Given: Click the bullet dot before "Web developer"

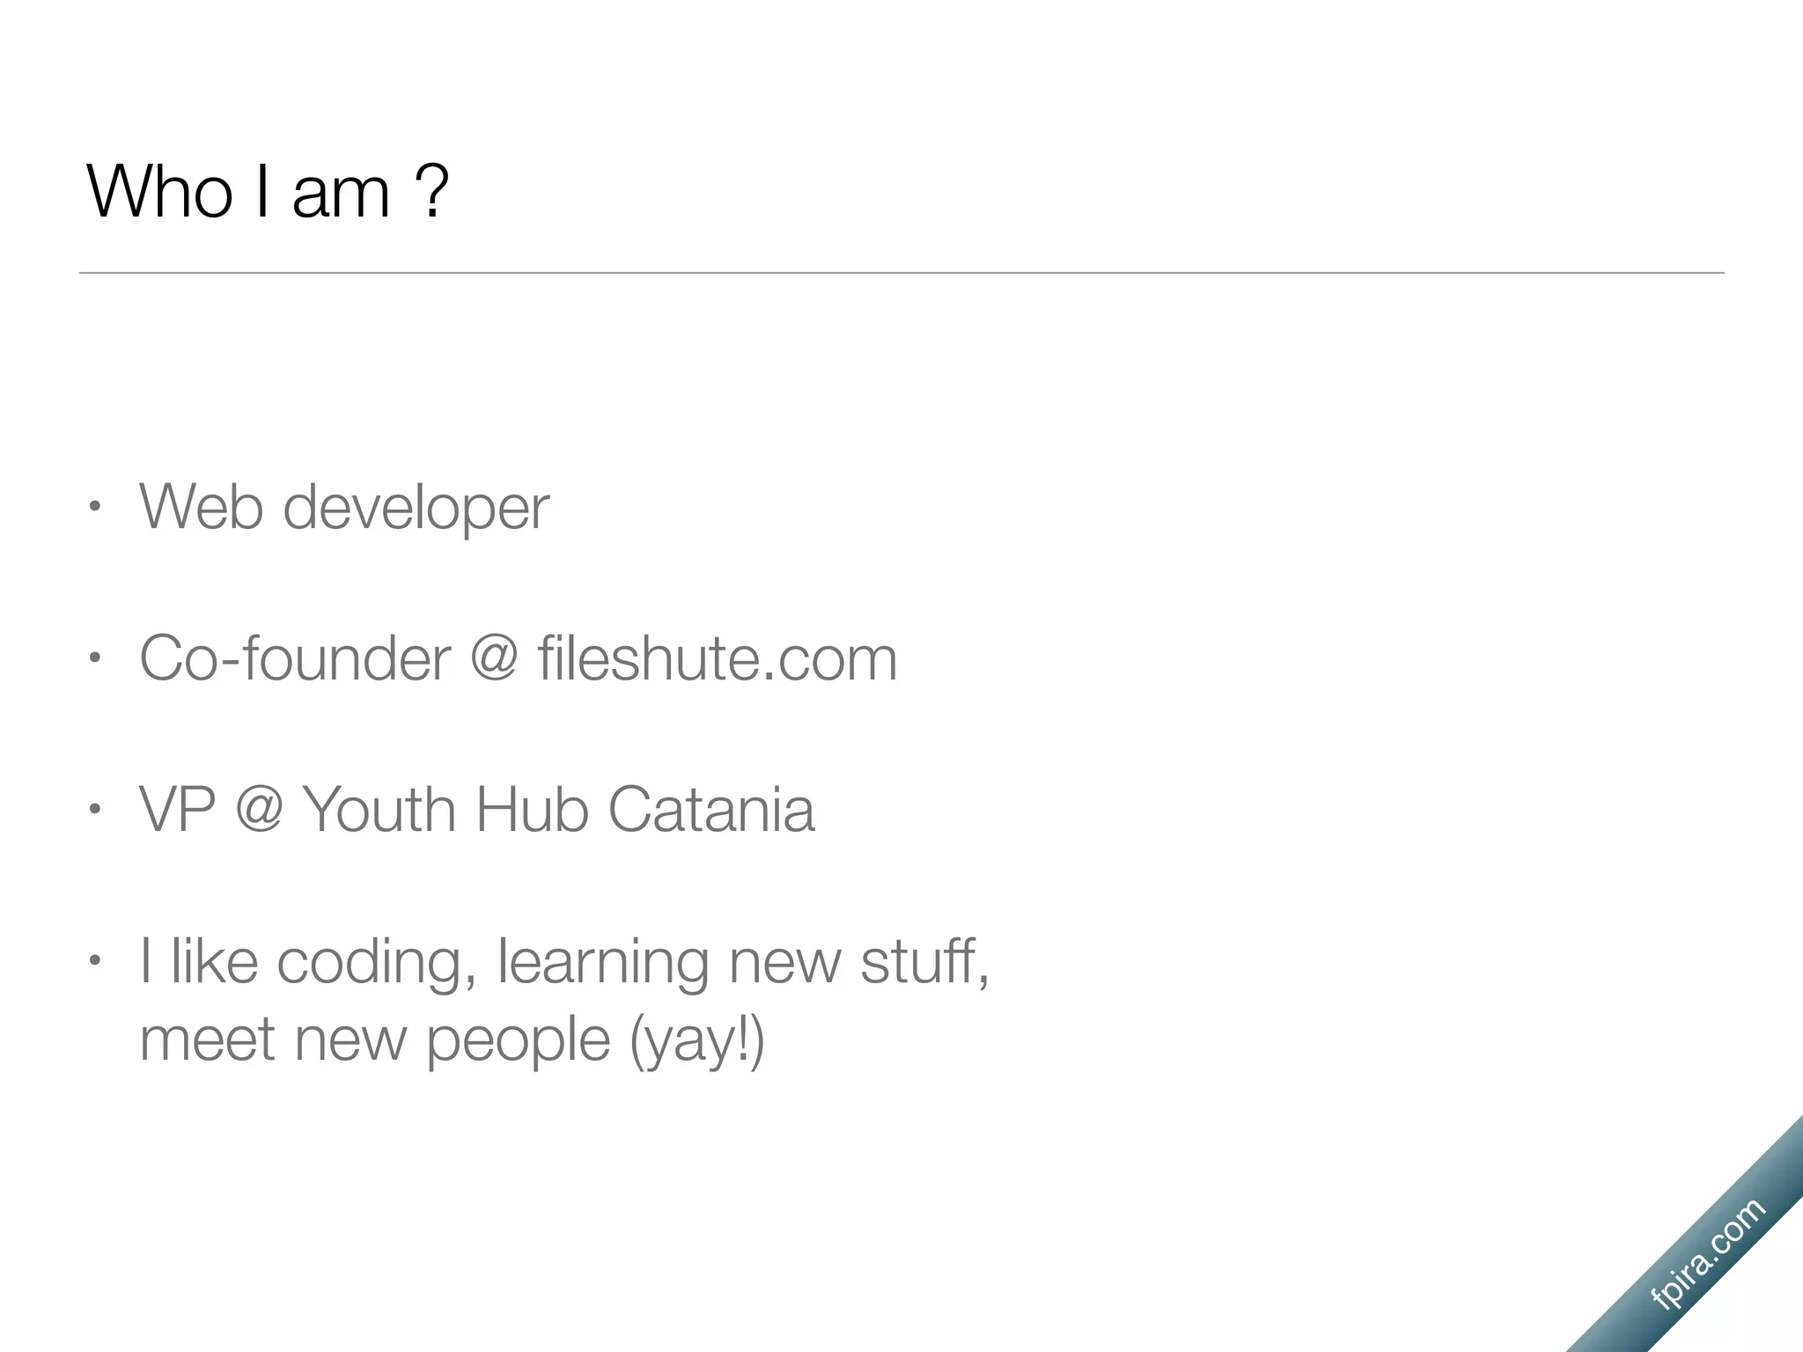Looking at the screenshot, I should point(95,507).
